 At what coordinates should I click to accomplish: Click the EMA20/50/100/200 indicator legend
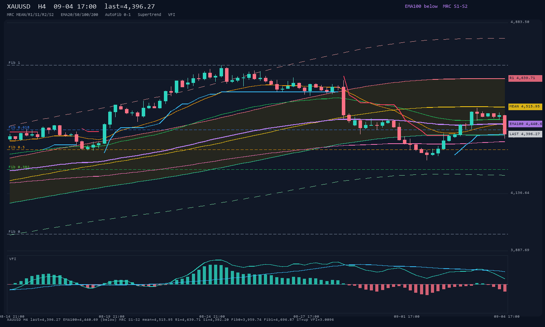[79, 15]
